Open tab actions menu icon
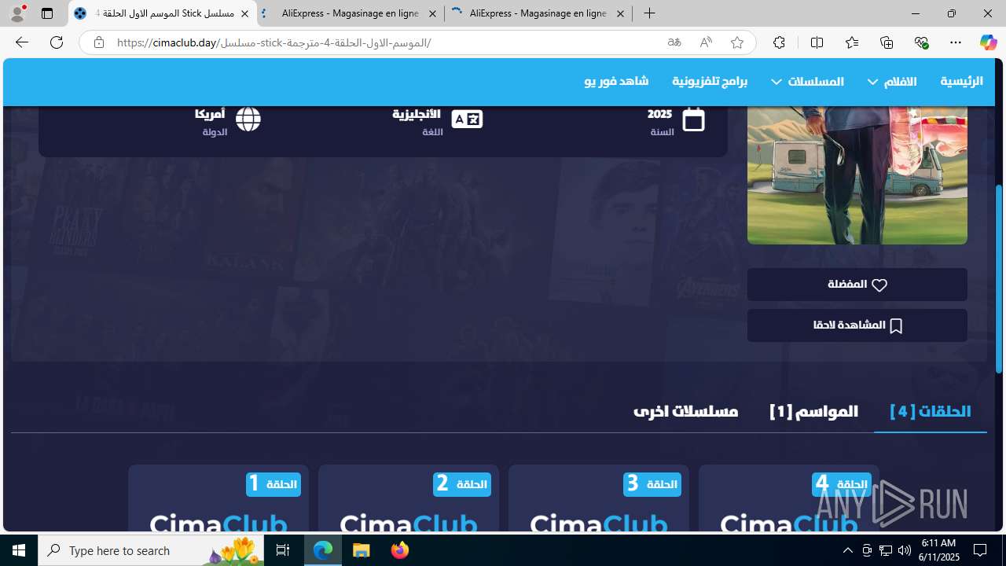Image resolution: width=1006 pixels, height=566 pixels. click(47, 13)
